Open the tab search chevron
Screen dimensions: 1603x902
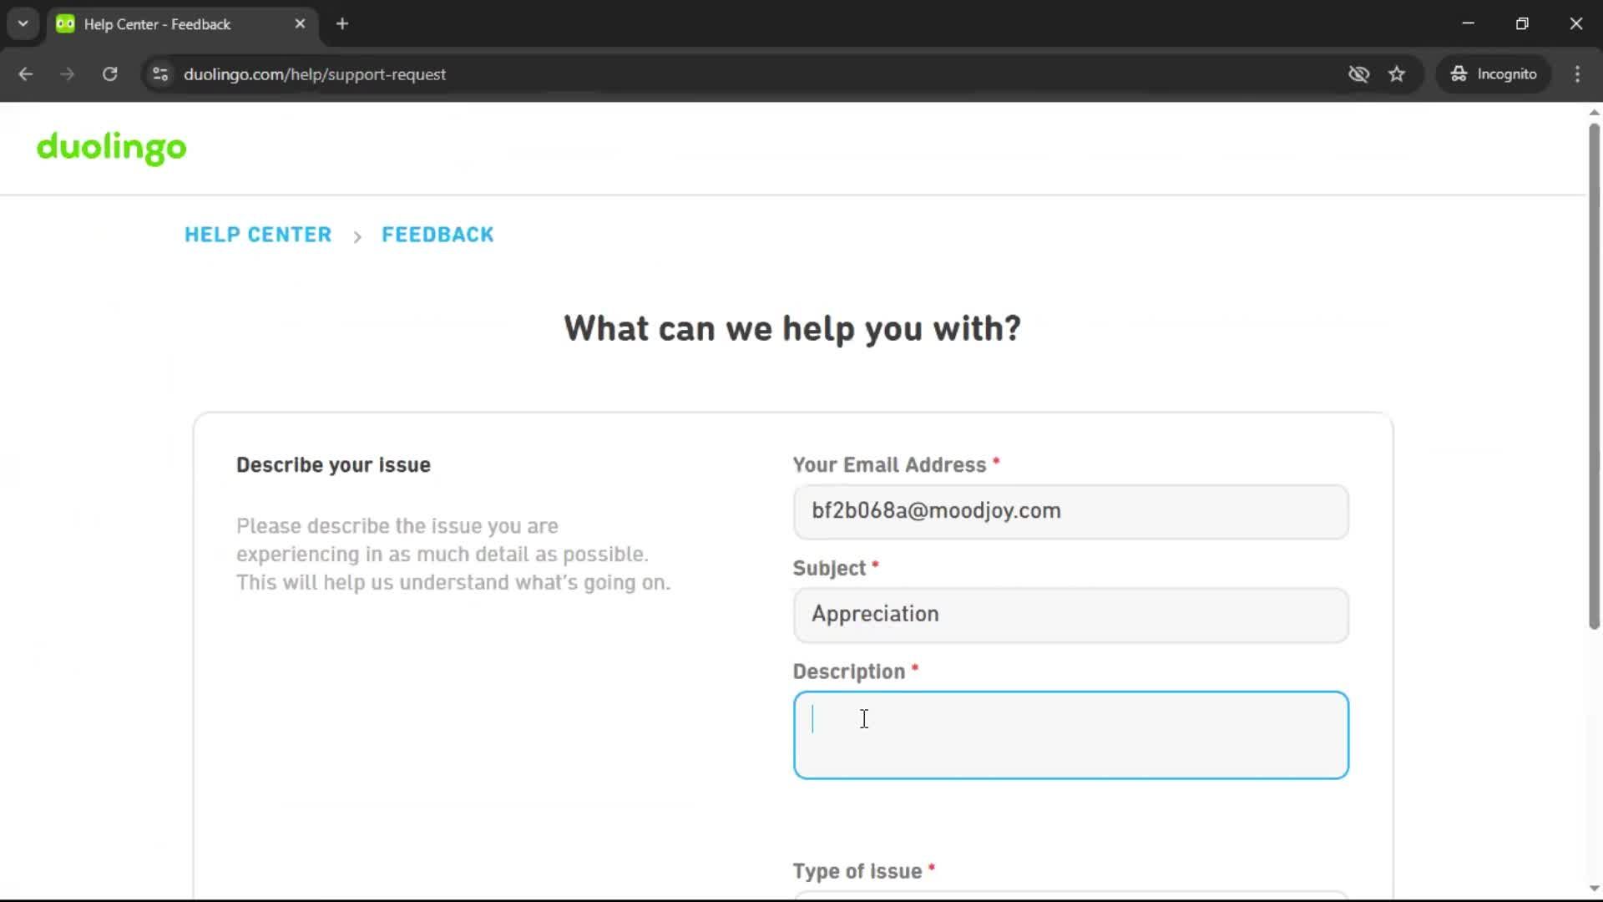(23, 23)
